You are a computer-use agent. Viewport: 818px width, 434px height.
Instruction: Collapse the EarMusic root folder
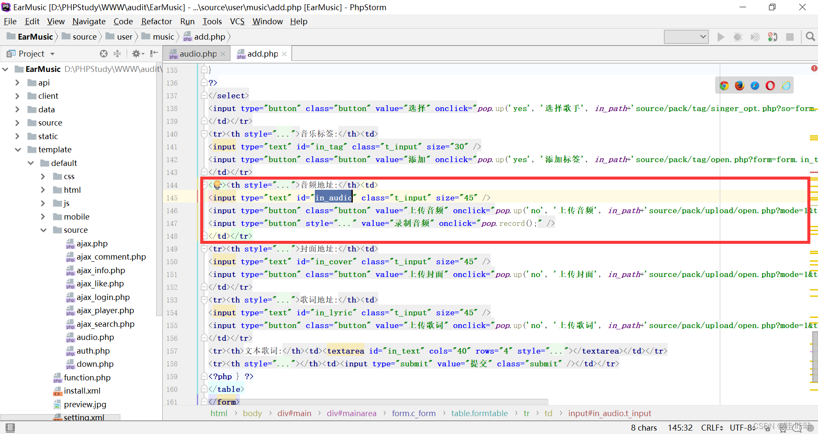point(6,69)
